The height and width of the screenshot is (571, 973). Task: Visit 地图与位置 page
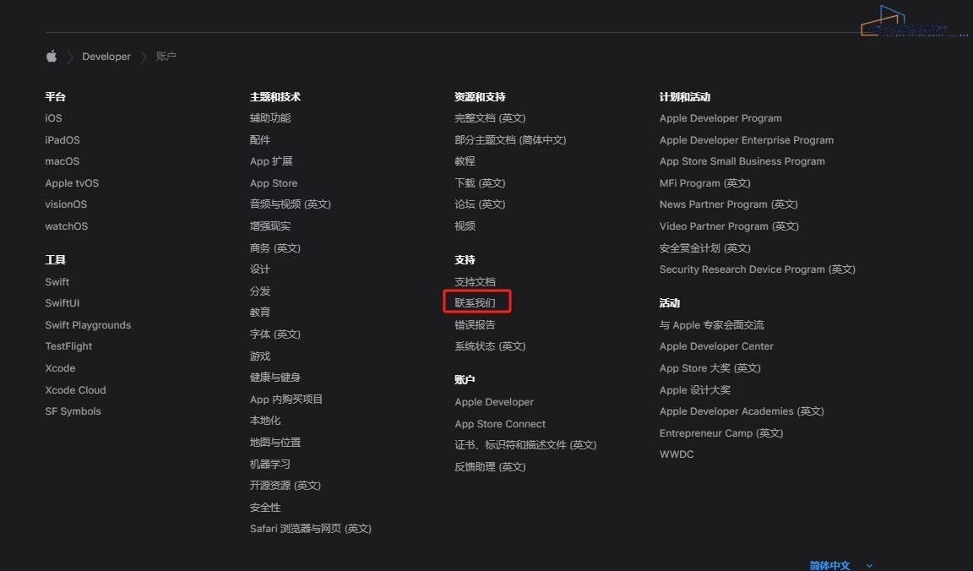[x=275, y=442]
